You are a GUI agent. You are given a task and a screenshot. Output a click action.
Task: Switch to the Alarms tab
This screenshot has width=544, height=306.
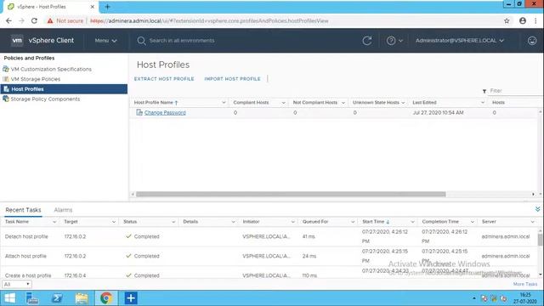click(x=63, y=210)
